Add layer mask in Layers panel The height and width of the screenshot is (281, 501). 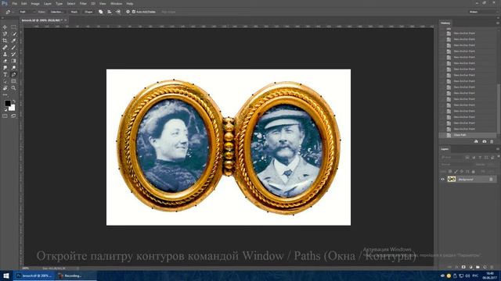click(x=463, y=267)
